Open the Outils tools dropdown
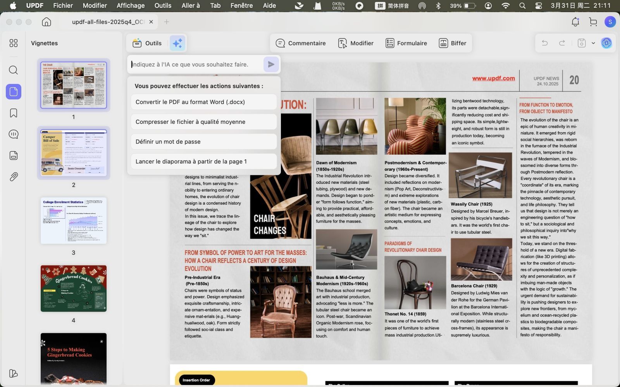 pyautogui.click(x=147, y=43)
